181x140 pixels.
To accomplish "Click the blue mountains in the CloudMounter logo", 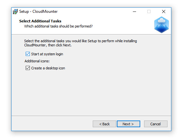I will 161,28.
